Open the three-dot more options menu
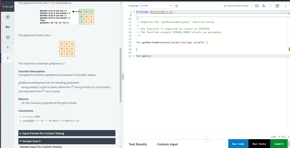The width and height of the screenshot is (290, 148). point(286,6)
